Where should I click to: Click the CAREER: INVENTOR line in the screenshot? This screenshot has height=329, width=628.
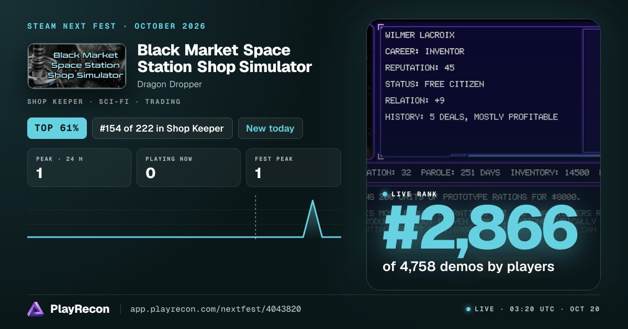click(424, 51)
